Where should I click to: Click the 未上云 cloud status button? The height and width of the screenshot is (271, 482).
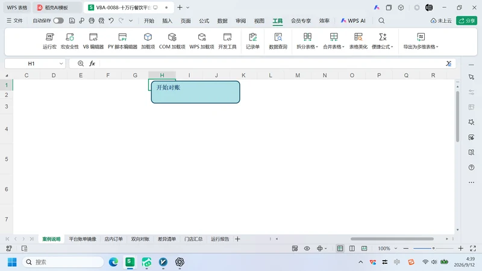coord(441,20)
